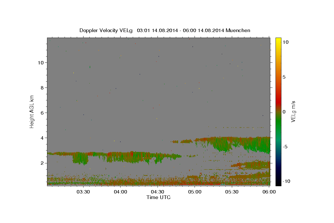Click the 04:30 time tick label
This screenshot has width=334, height=223.
[158, 192]
